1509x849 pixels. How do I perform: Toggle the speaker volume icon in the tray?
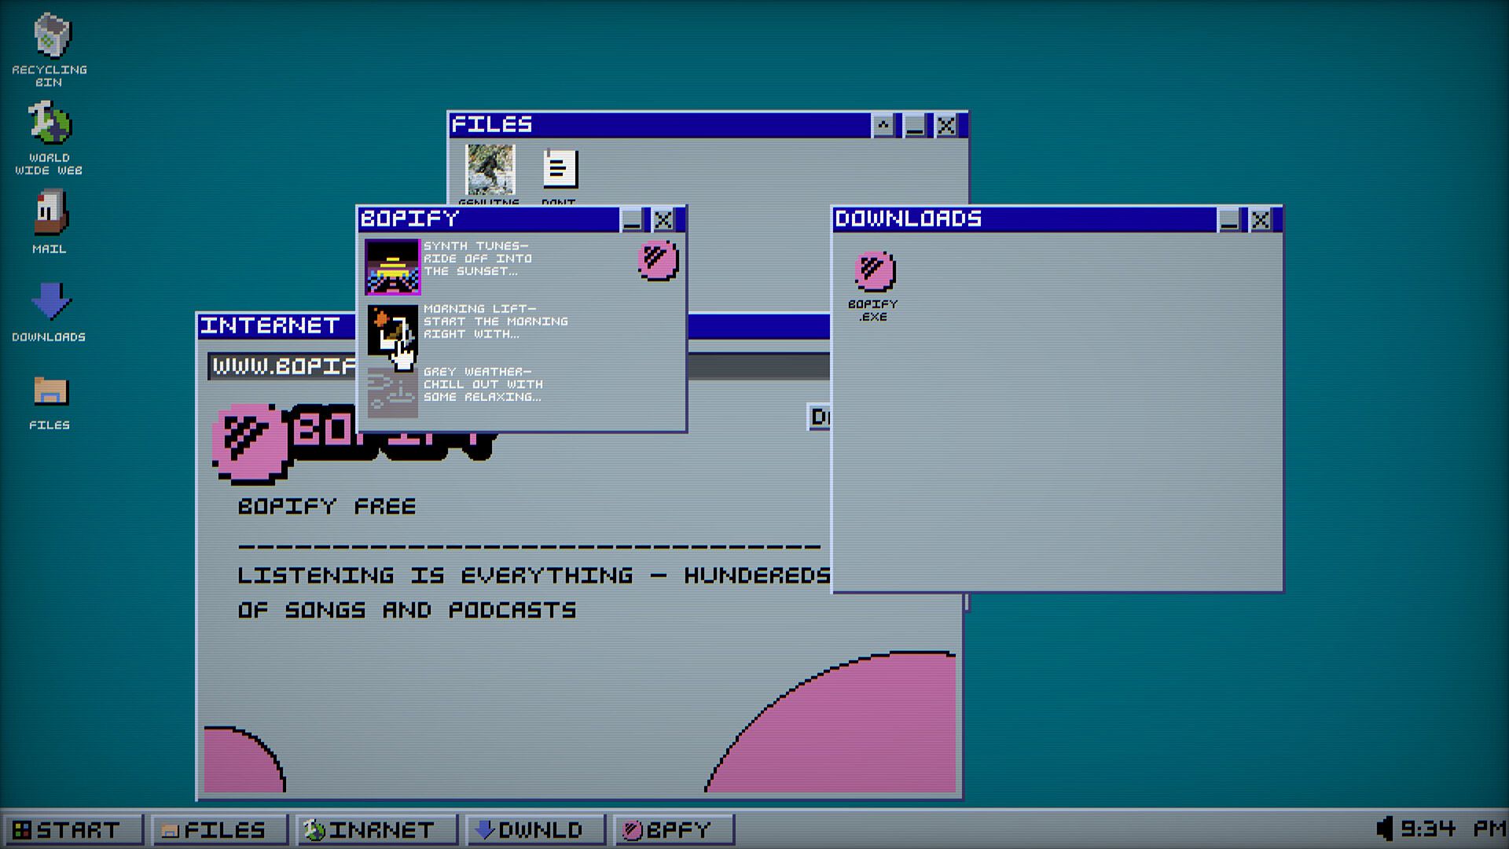coord(1384,829)
